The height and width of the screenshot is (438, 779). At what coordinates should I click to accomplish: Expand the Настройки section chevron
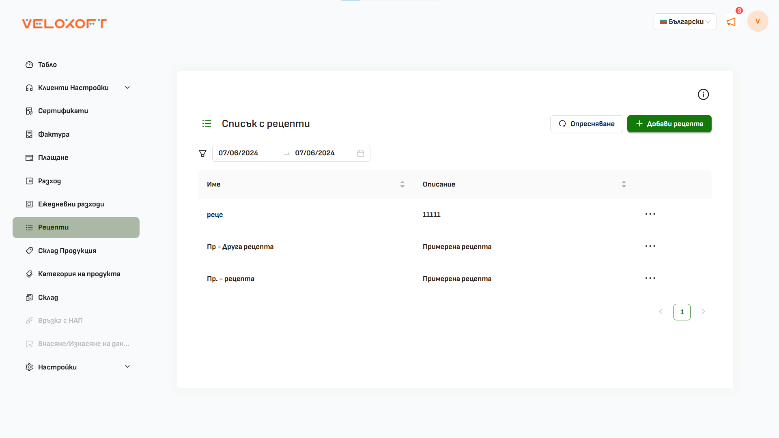pos(127,366)
